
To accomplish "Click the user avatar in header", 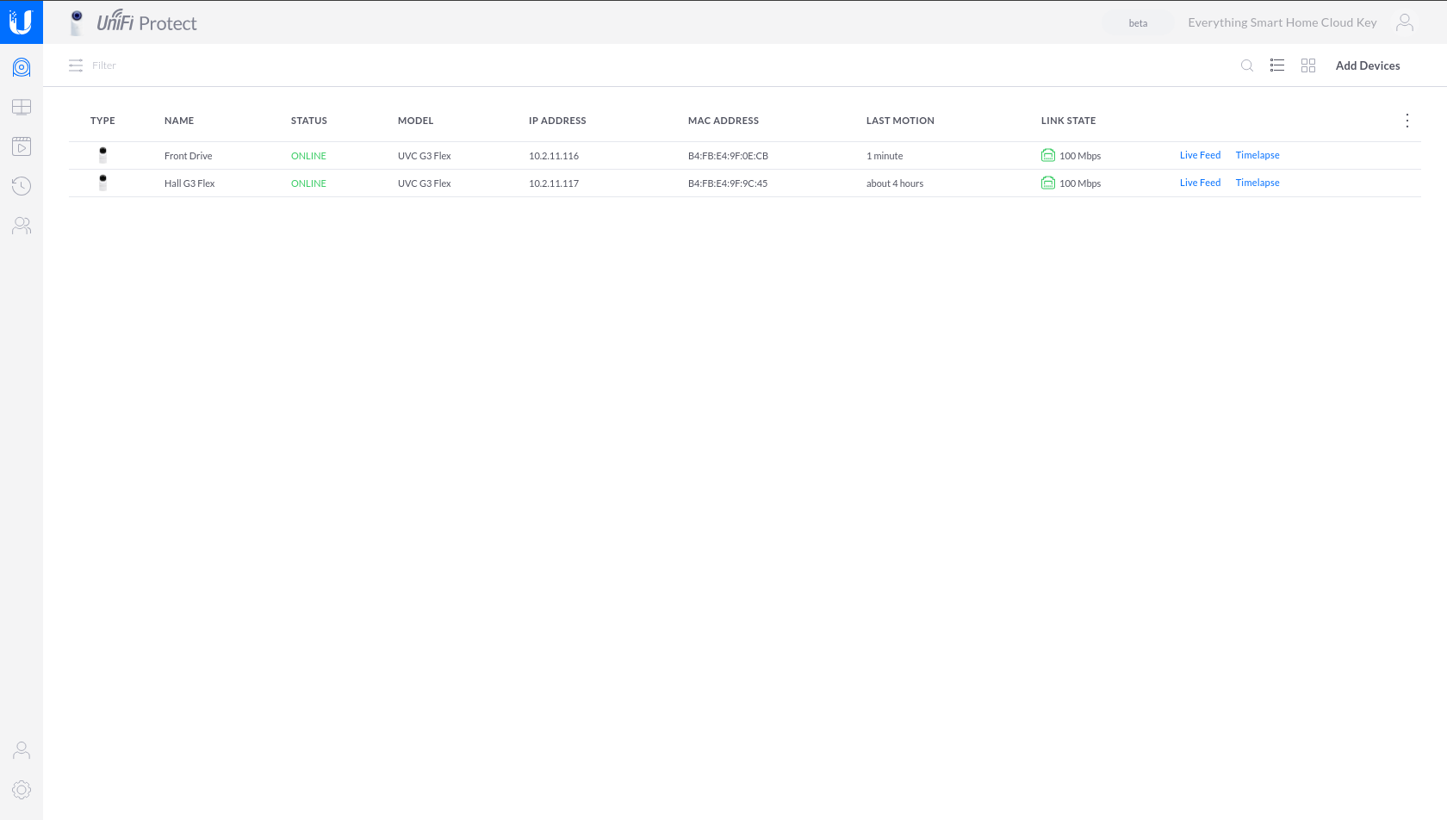I will (x=1405, y=22).
